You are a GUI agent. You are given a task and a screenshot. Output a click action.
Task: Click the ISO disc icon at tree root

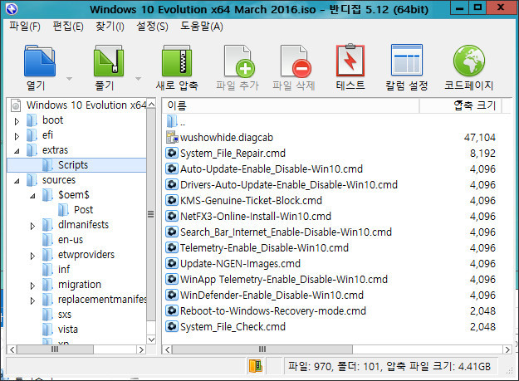click(x=15, y=105)
